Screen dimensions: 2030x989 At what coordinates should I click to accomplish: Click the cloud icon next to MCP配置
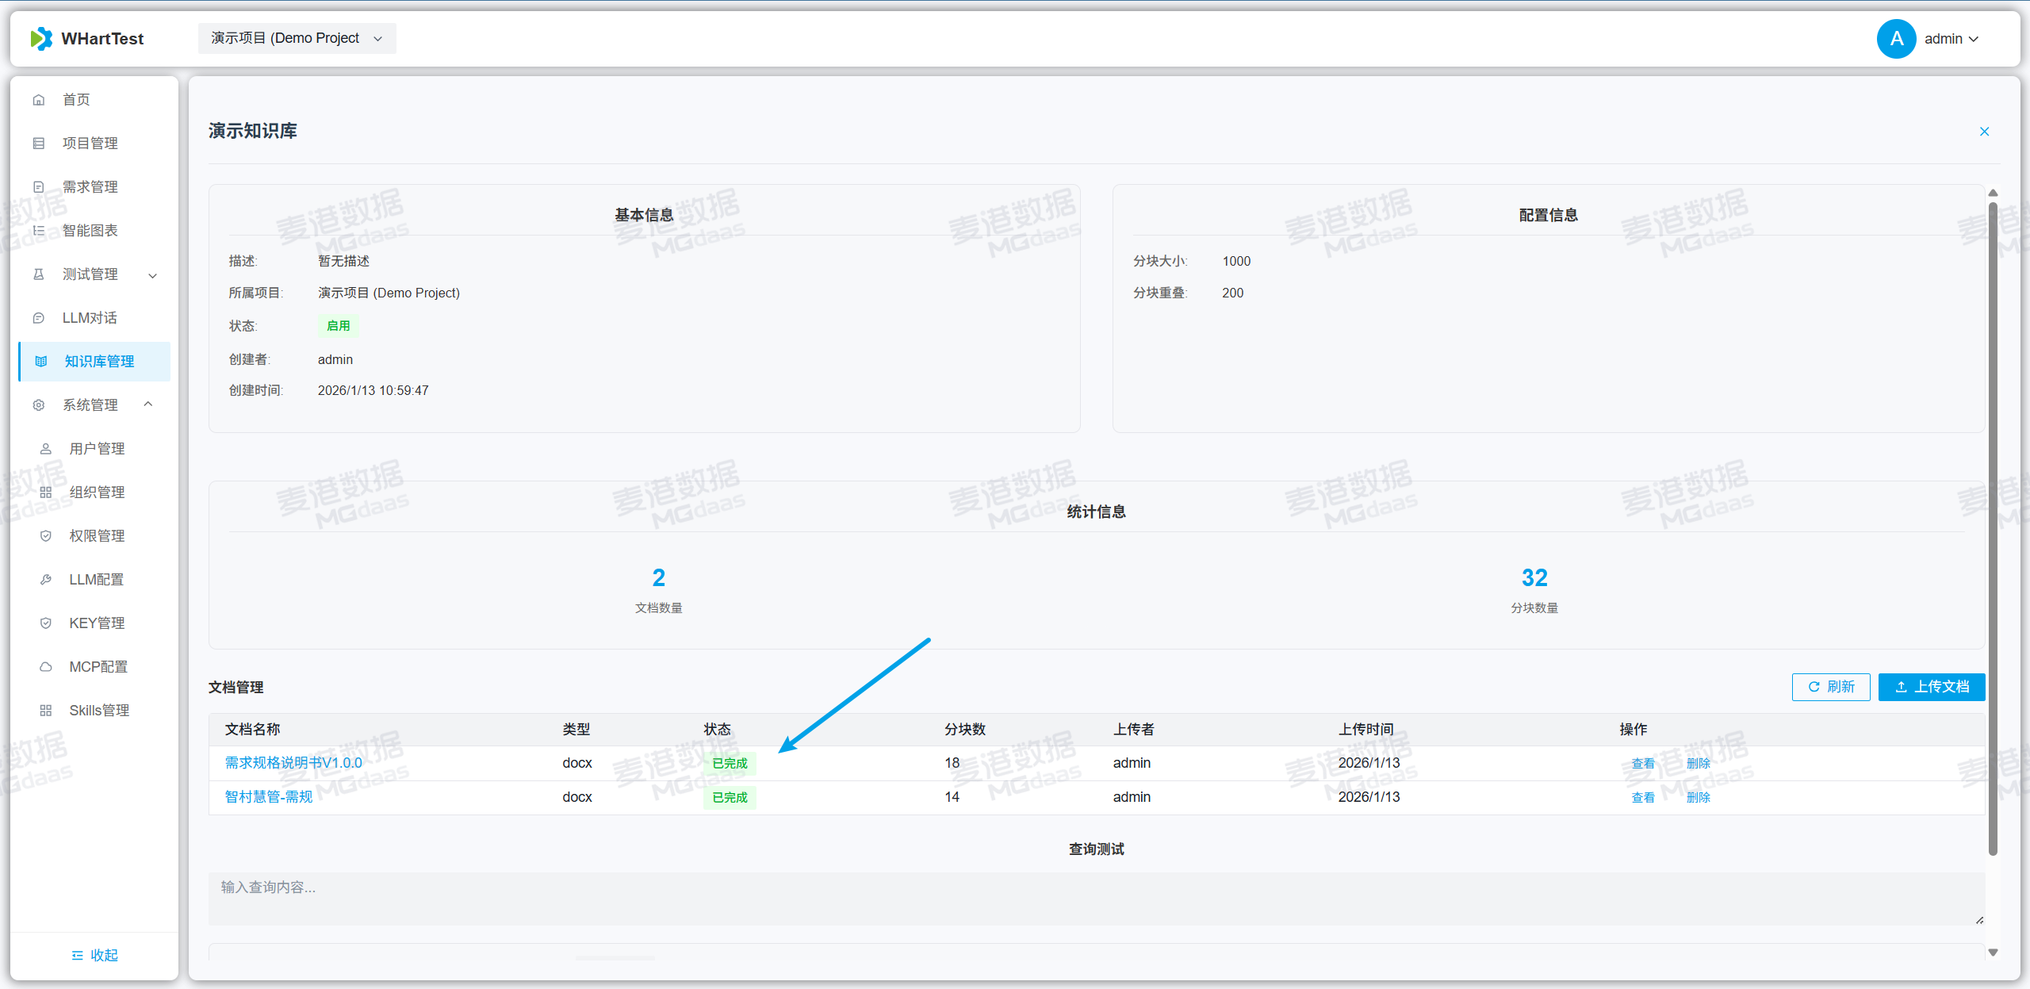(46, 667)
